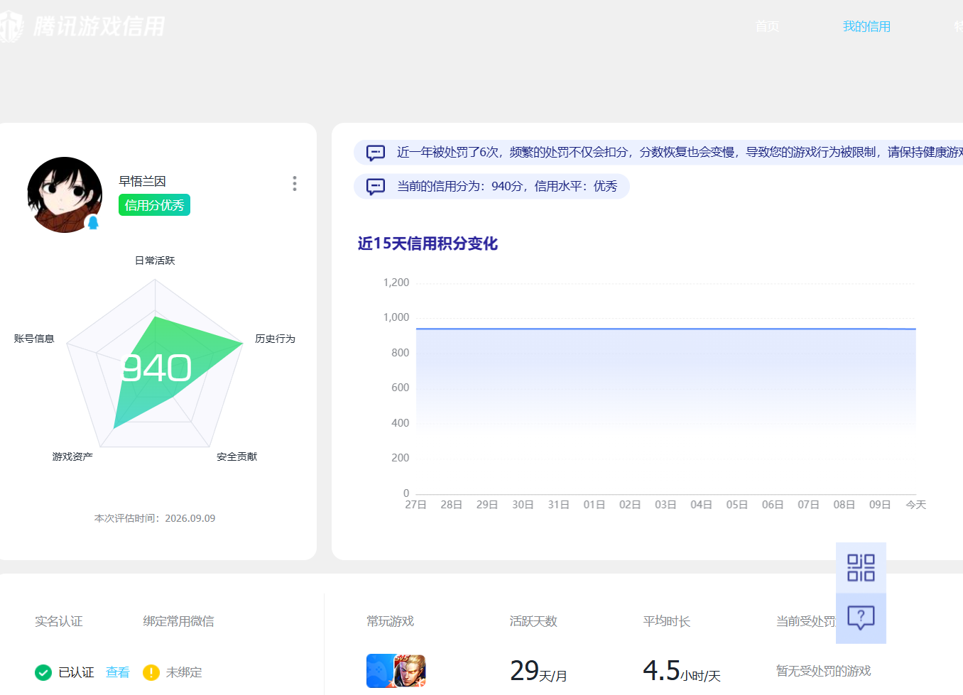Screen dimensions: 963x695
Task: Click the 安全贡献 radar axis label
Action: tap(237, 456)
